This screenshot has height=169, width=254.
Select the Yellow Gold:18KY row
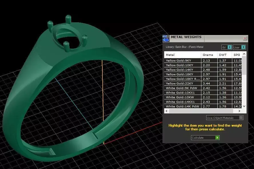203,74
